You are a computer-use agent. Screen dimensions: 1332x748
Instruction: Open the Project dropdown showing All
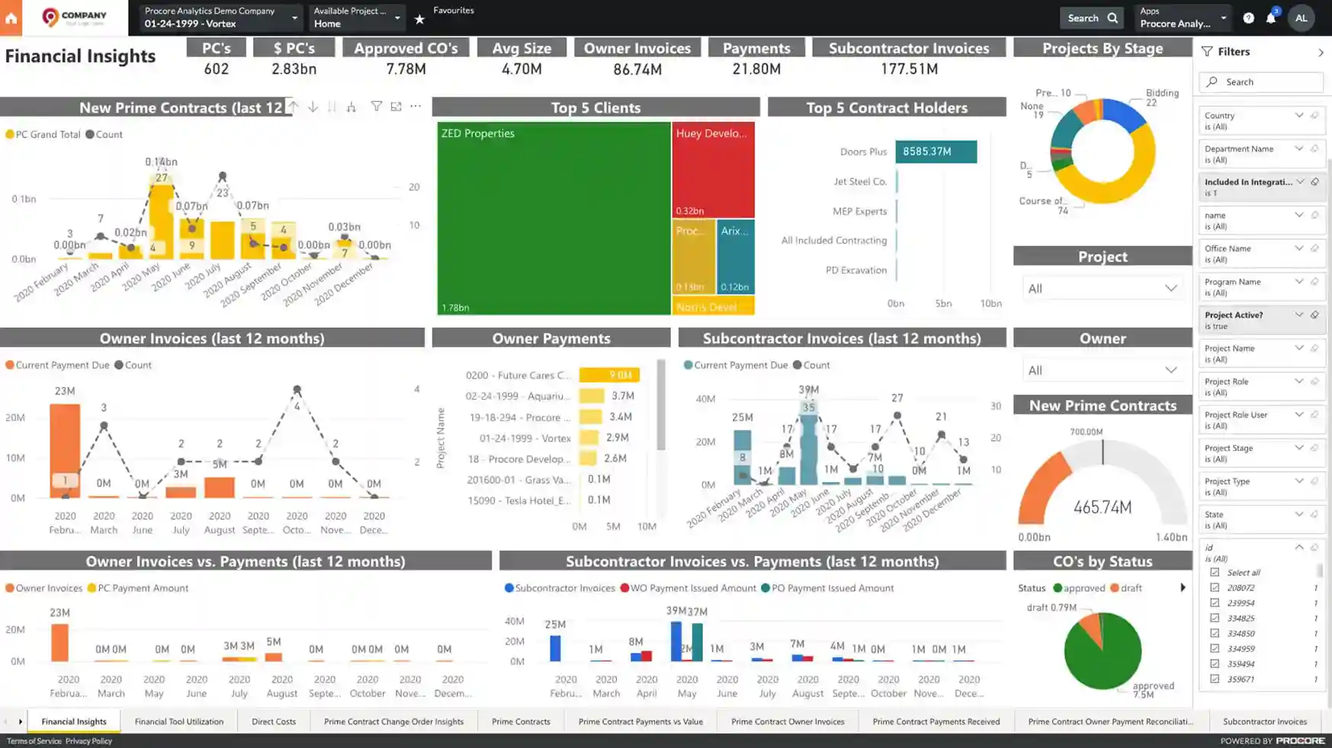[1102, 289]
